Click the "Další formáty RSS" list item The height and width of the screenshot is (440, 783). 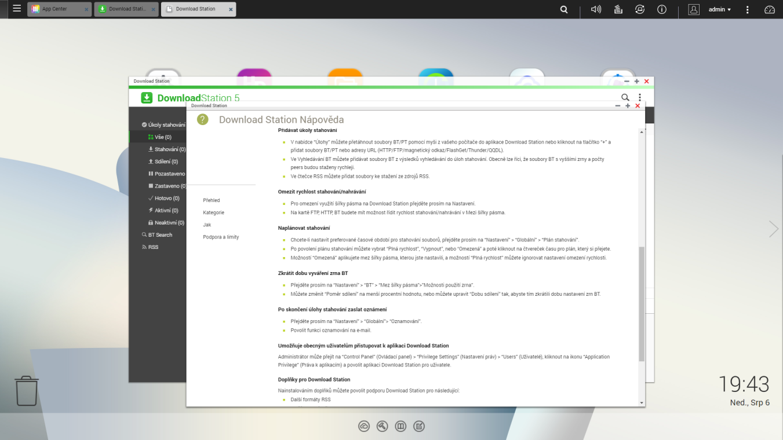pos(311,399)
